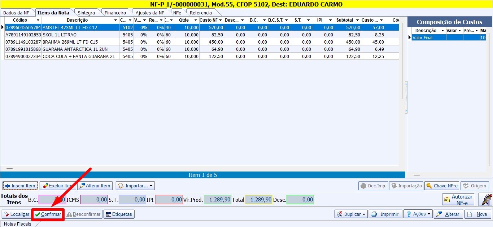Click the pencil signature icon beside Autorizar NF-e
The width and height of the screenshot is (493, 227).
click(485, 200)
